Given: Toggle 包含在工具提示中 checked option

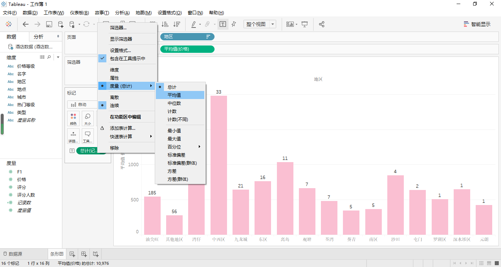Looking at the screenshot, I should coord(127,58).
